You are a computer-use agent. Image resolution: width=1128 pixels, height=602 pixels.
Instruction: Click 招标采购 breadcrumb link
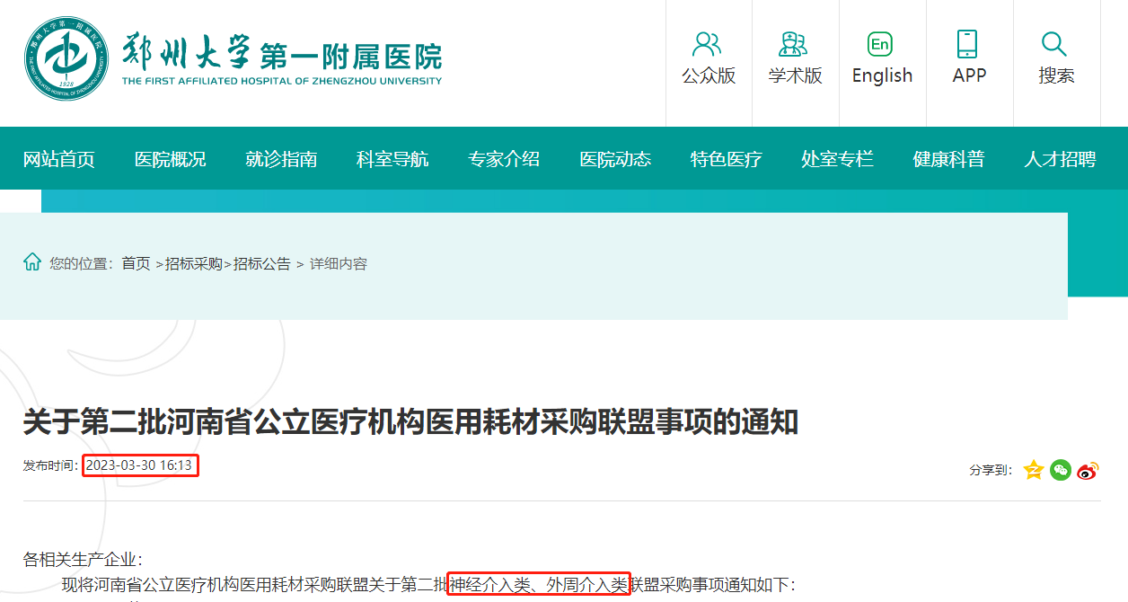pyautogui.click(x=194, y=263)
